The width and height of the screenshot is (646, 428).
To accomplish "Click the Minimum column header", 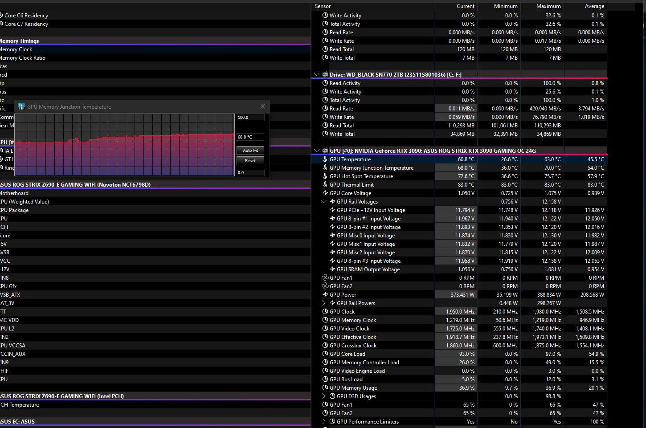I will (499, 6).
